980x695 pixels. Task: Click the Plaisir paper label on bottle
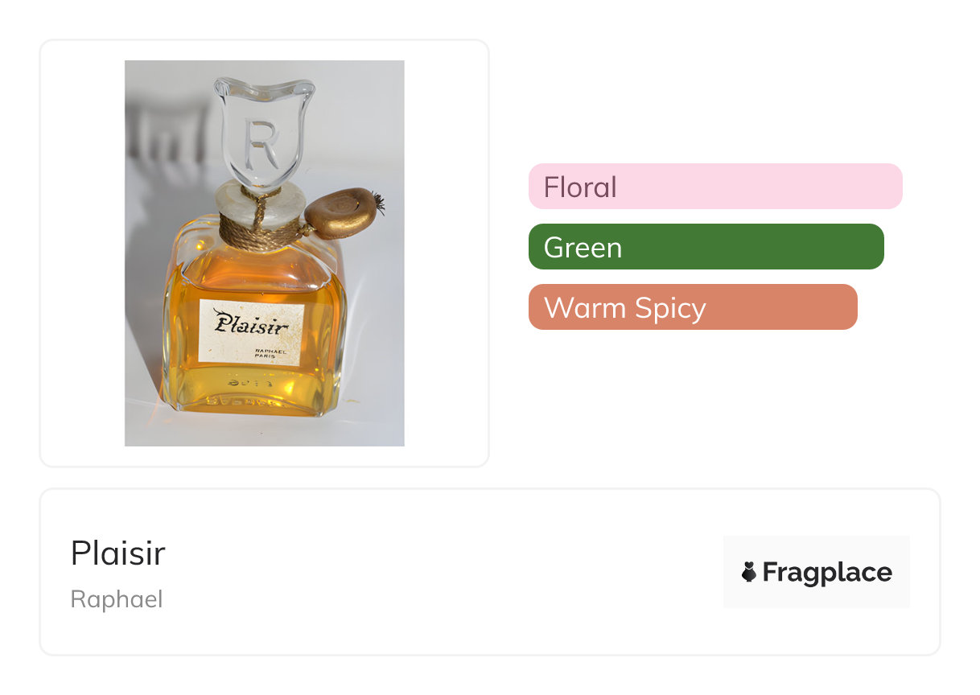[x=251, y=332]
